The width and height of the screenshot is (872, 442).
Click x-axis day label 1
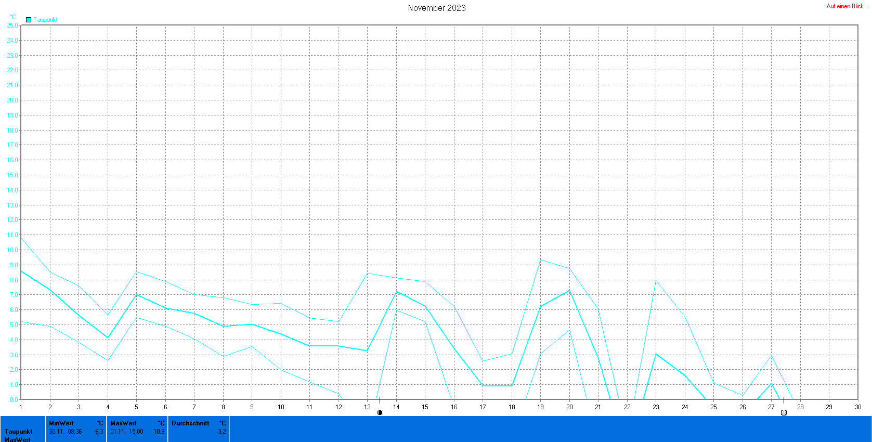pos(21,407)
